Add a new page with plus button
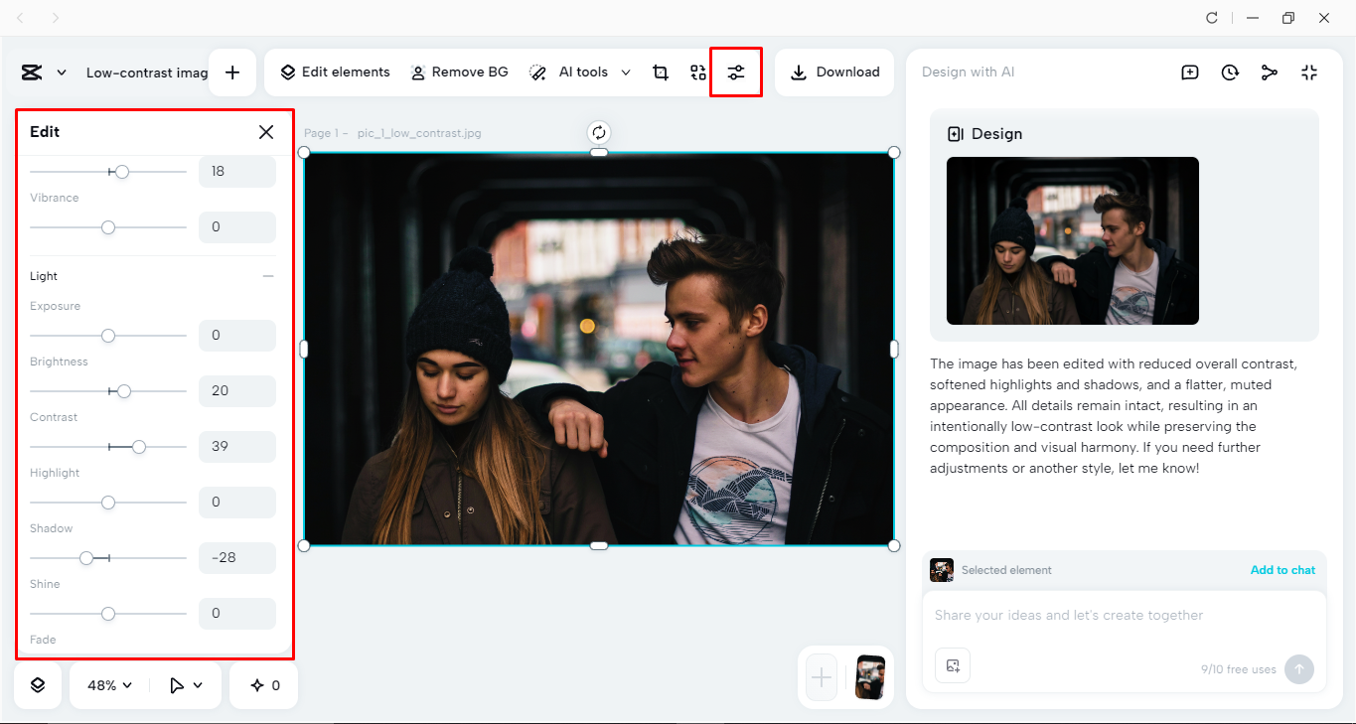 pyautogui.click(x=822, y=678)
